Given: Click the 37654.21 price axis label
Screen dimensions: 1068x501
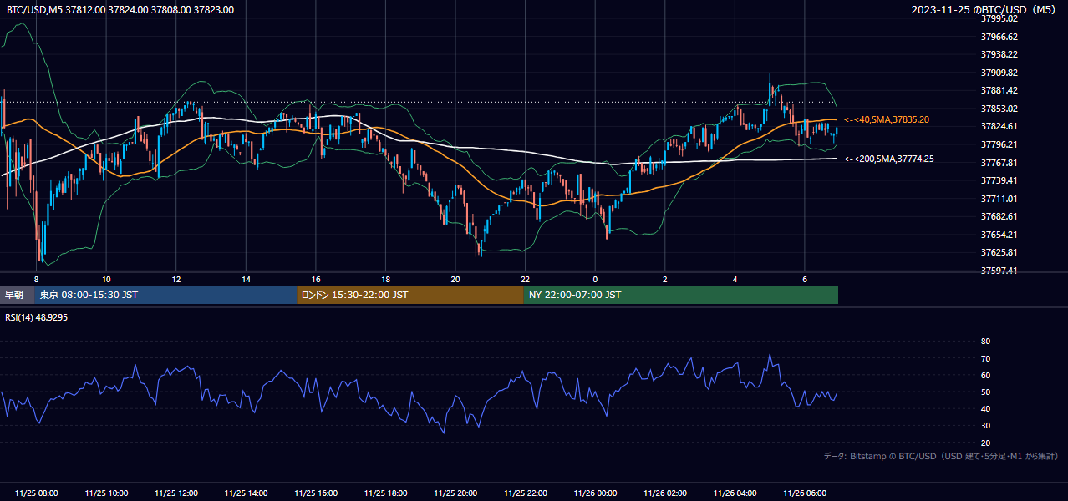Looking at the screenshot, I should 999,235.
